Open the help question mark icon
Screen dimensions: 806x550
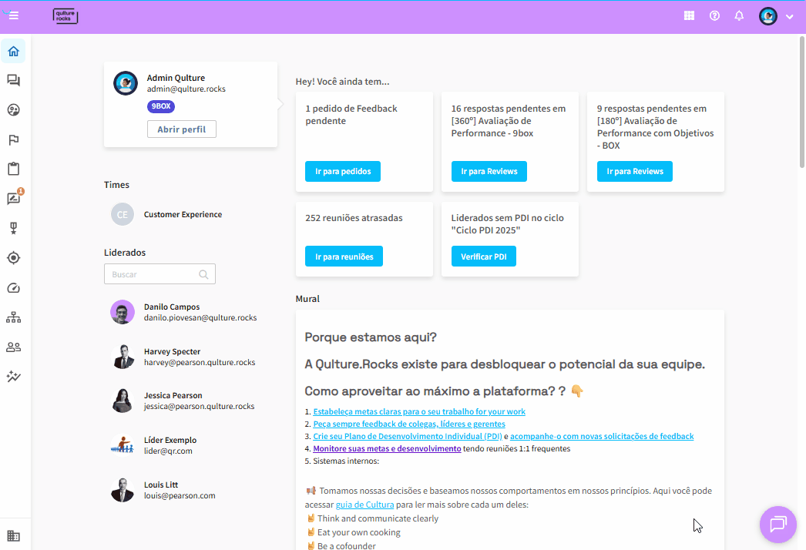[x=714, y=16]
